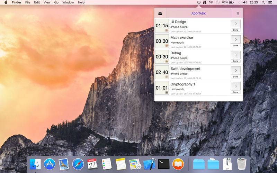The height and width of the screenshot is (173, 277).
Task: Click the volume control in menu bar
Action: click(x=245, y=2)
